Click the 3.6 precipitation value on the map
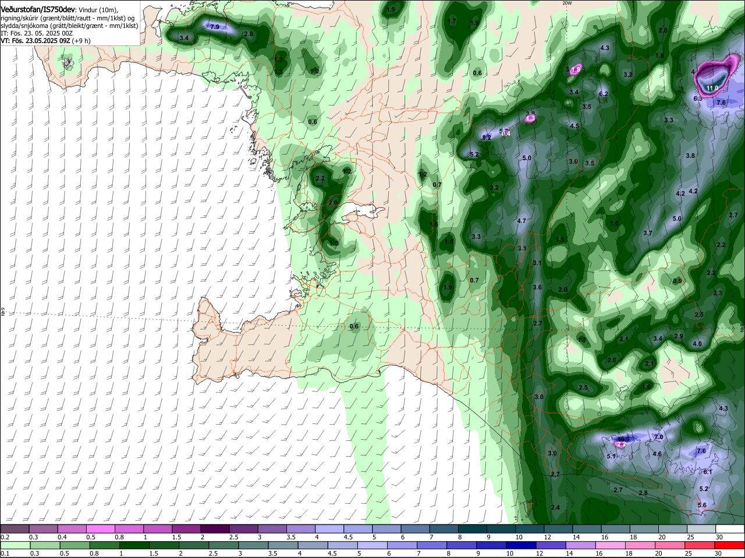 [x=537, y=287]
